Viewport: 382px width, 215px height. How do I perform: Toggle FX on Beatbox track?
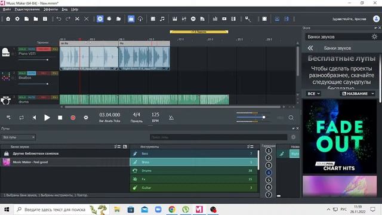pyautogui.click(x=55, y=73)
